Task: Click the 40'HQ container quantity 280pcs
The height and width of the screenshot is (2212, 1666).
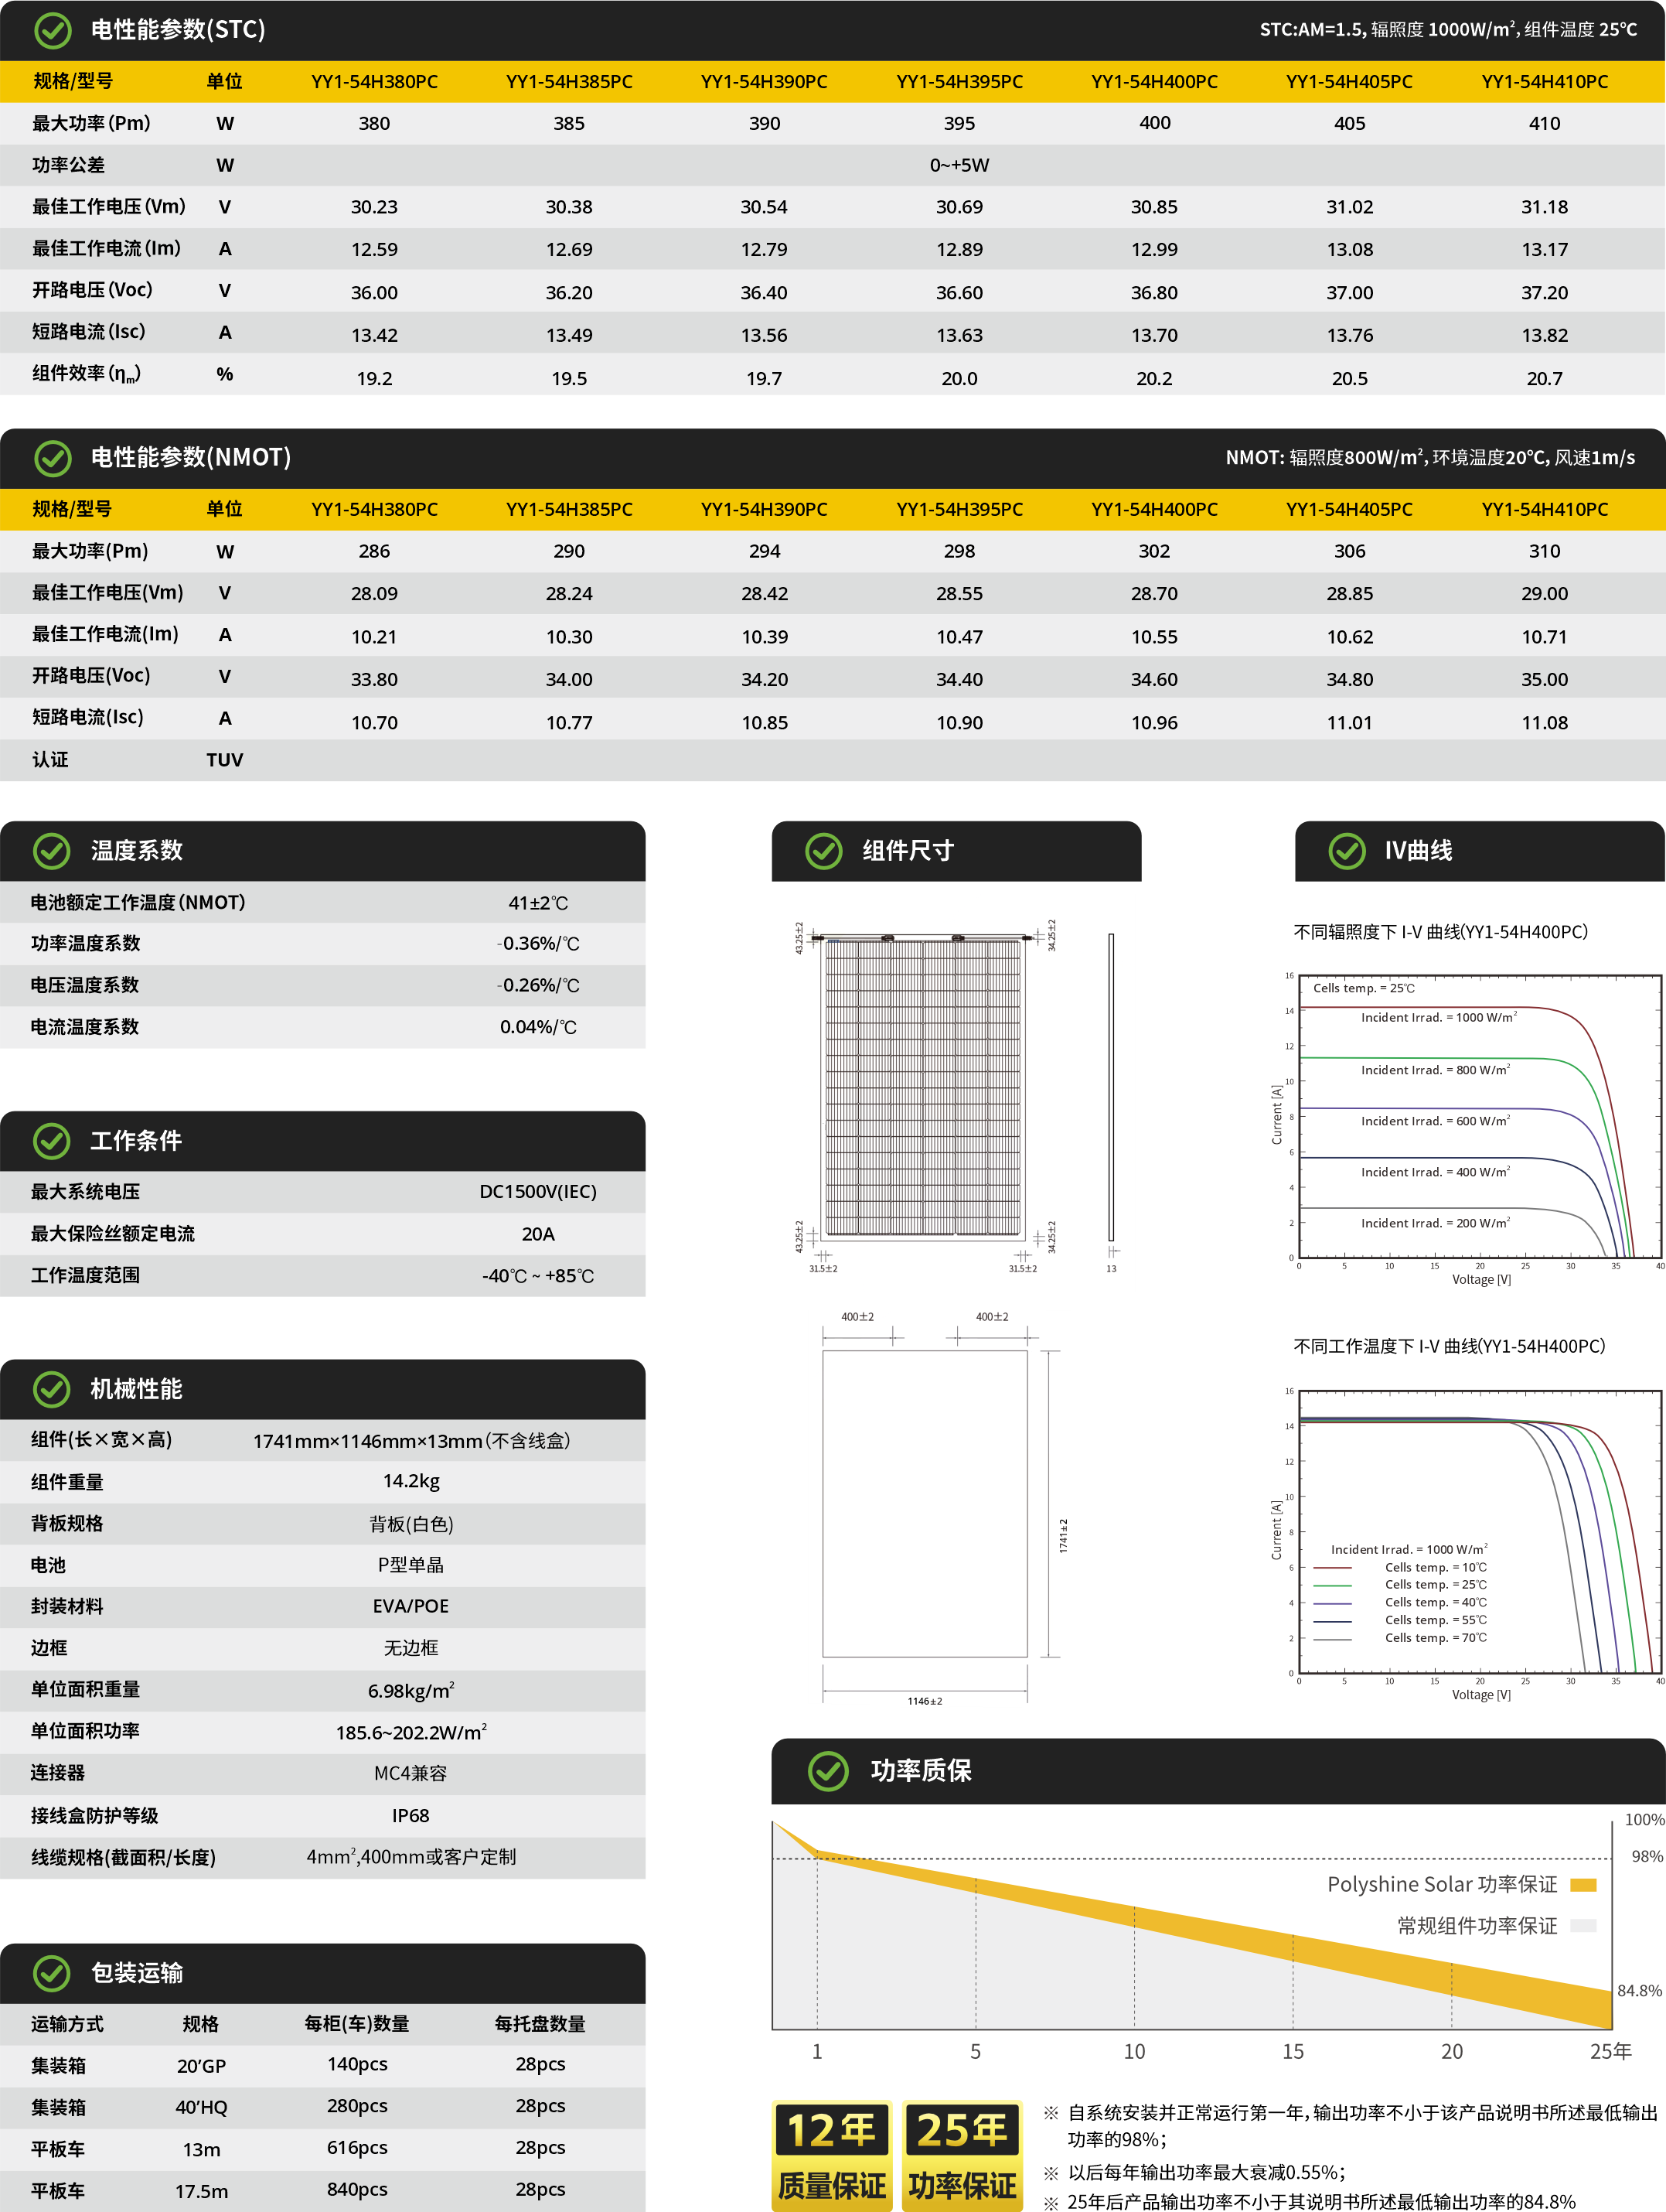Action: [x=358, y=2106]
